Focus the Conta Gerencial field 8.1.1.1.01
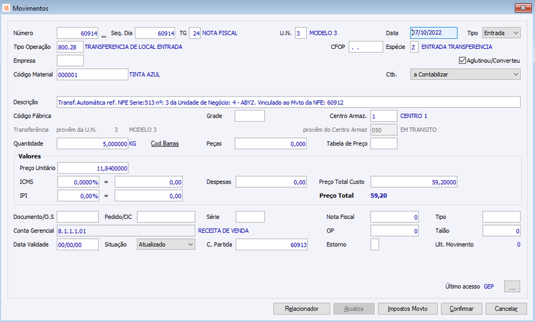Viewport: 535px width, 322px height. (x=126, y=231)
